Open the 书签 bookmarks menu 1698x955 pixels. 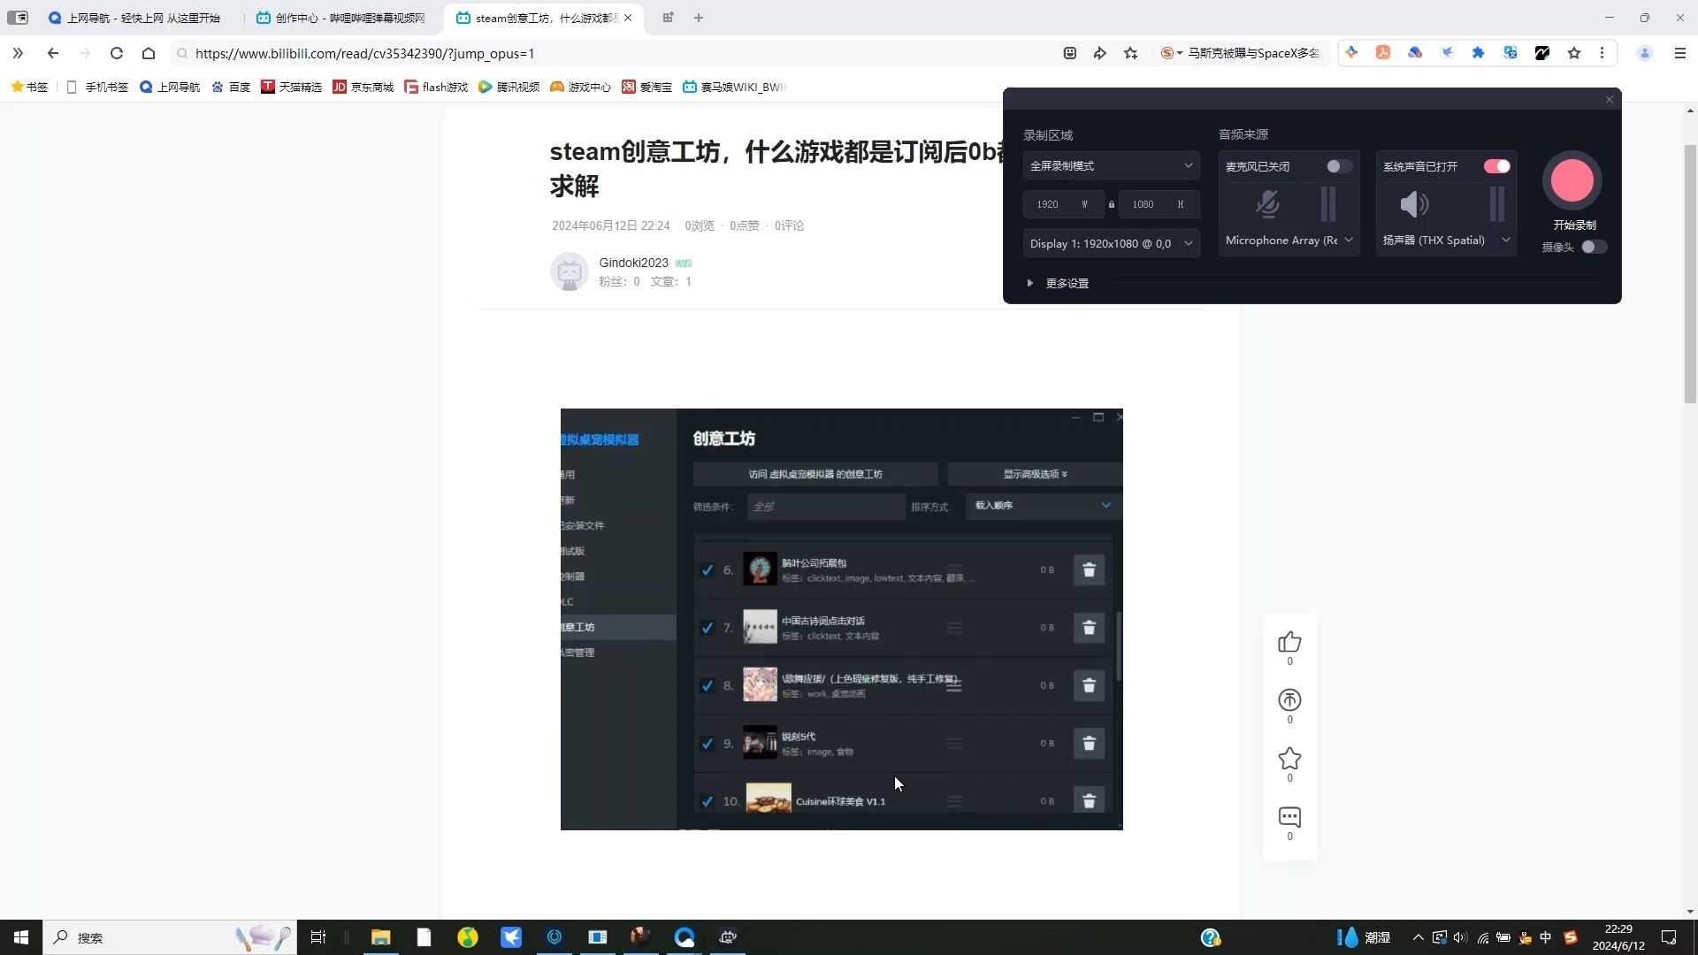[29, 87]
